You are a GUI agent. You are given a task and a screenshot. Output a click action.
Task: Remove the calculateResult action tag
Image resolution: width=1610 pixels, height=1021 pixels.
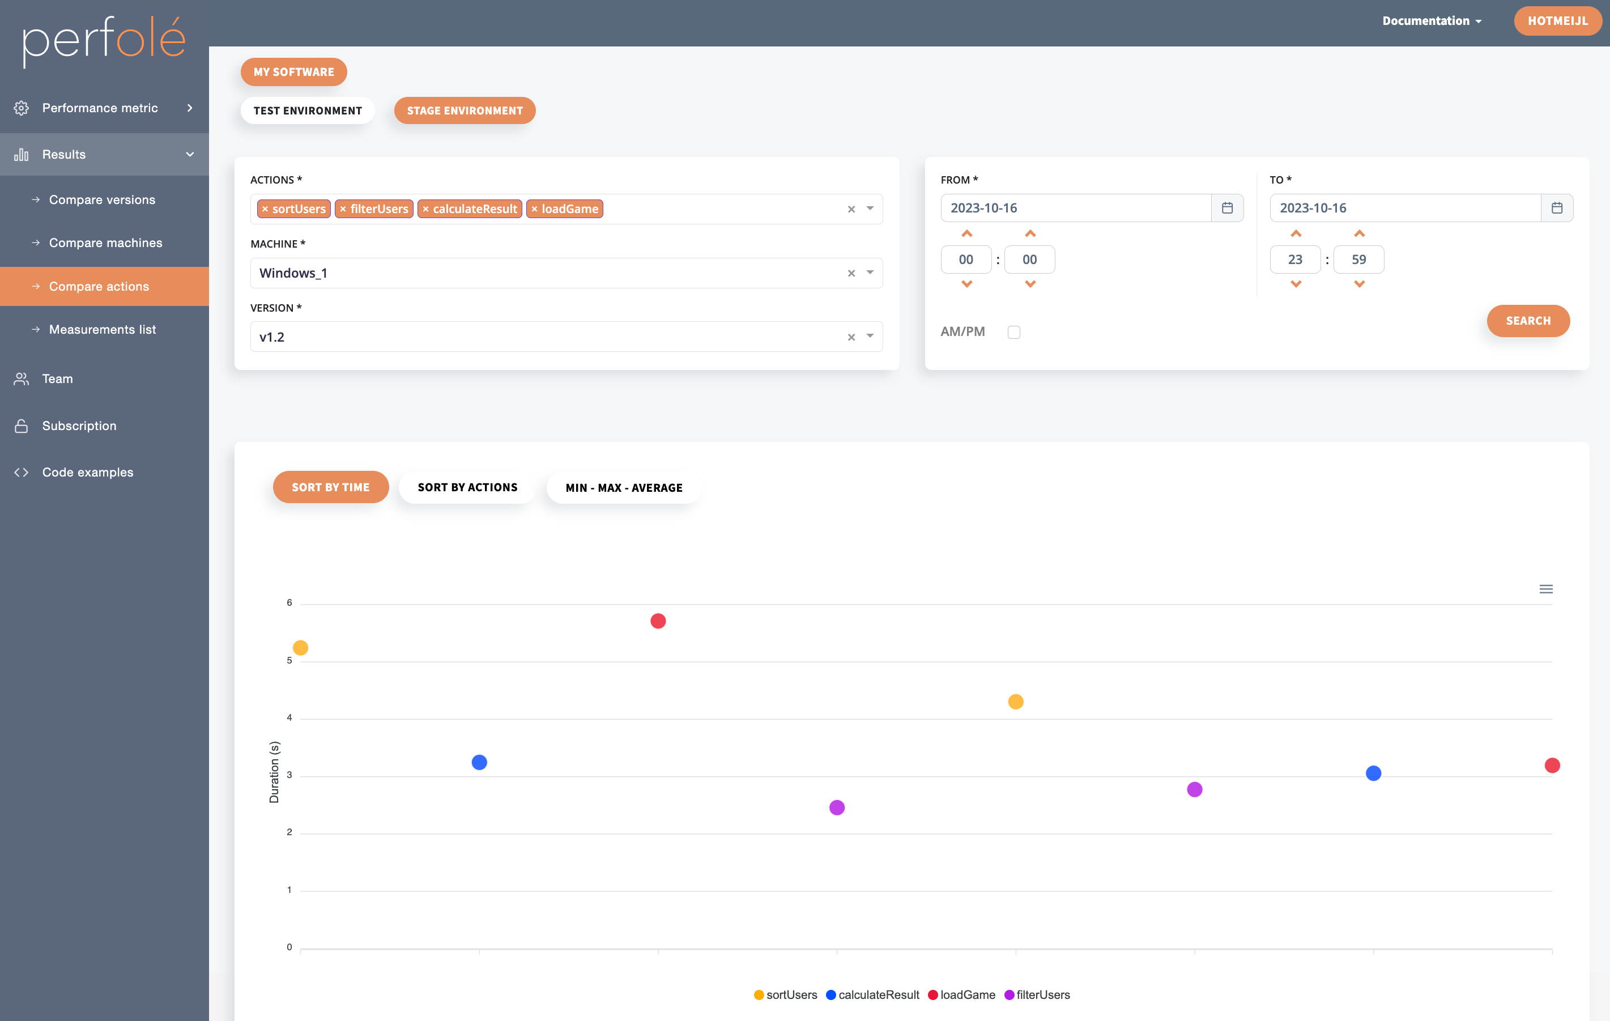426,209
